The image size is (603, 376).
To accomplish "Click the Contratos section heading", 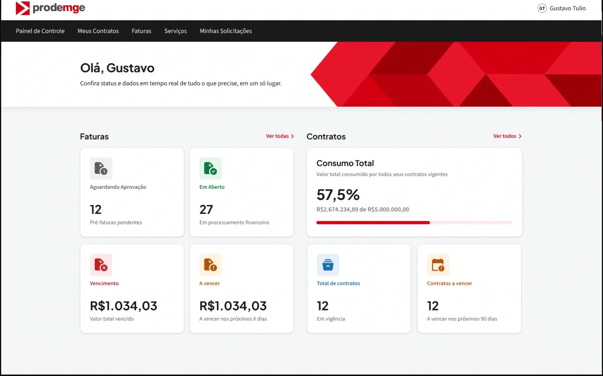I will pos(326,136).
